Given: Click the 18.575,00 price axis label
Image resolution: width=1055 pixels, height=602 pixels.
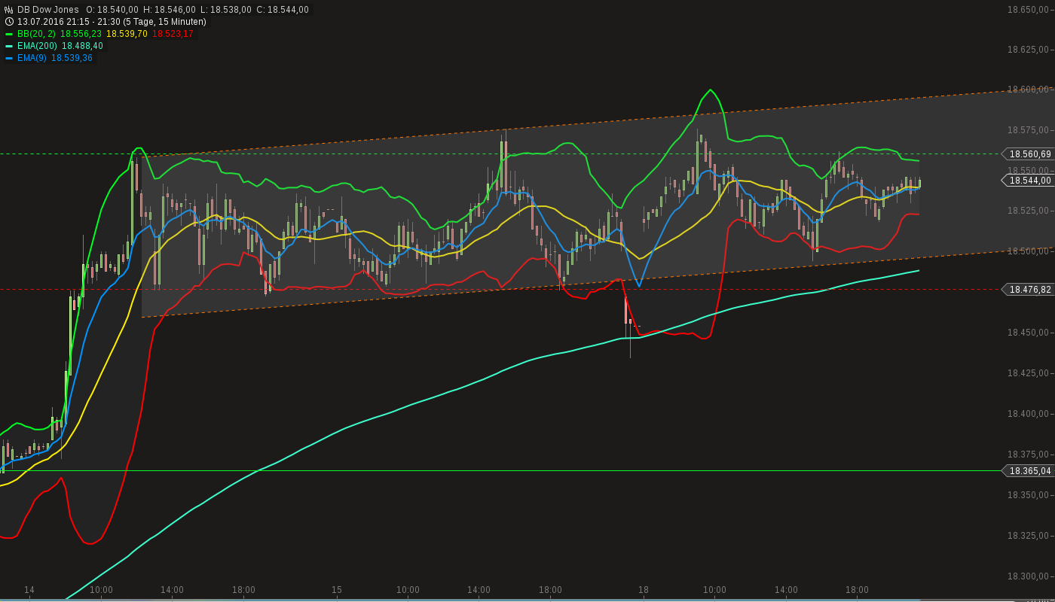Looking at the screenshot, I should (x=1029, y=130).
